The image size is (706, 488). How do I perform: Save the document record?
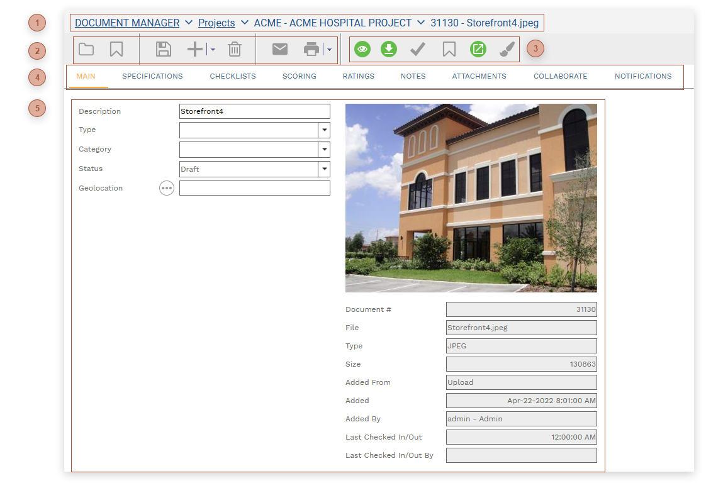click(x=164, y=48)
